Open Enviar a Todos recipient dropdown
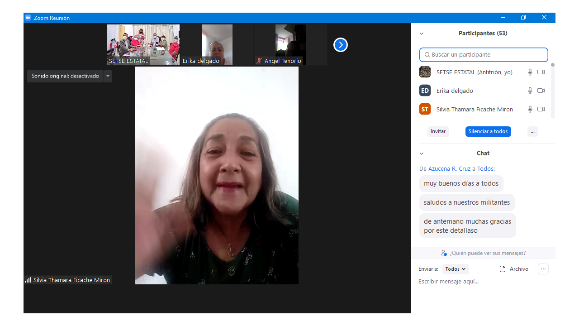 click(456, 269)
